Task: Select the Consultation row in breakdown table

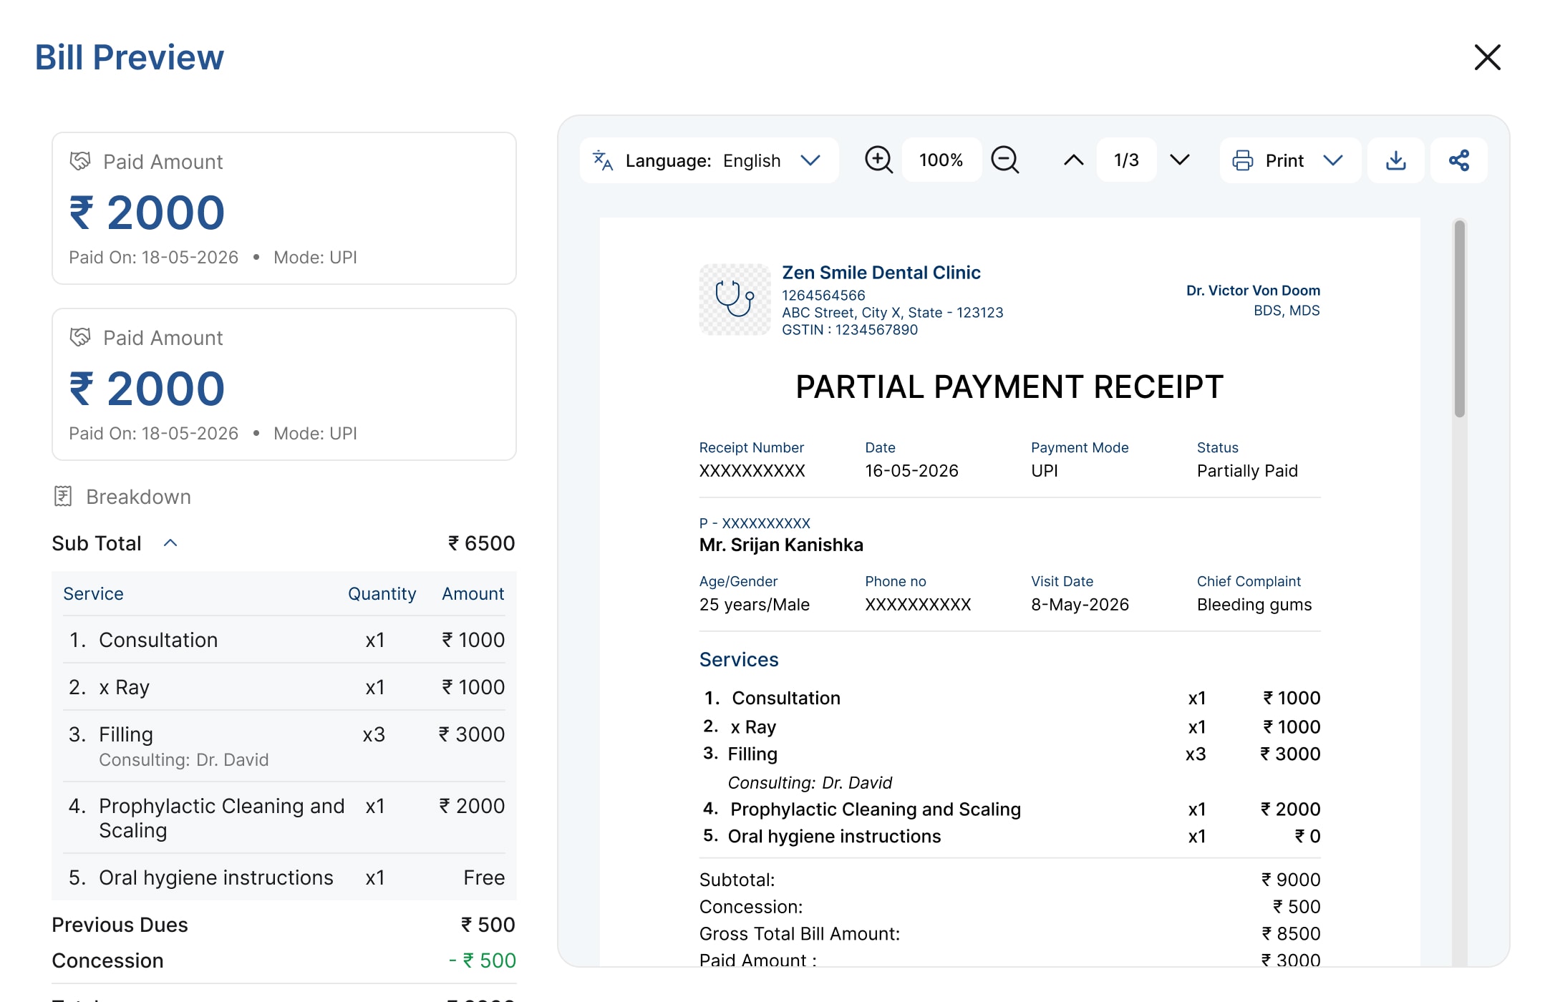Action: (284, 640)
